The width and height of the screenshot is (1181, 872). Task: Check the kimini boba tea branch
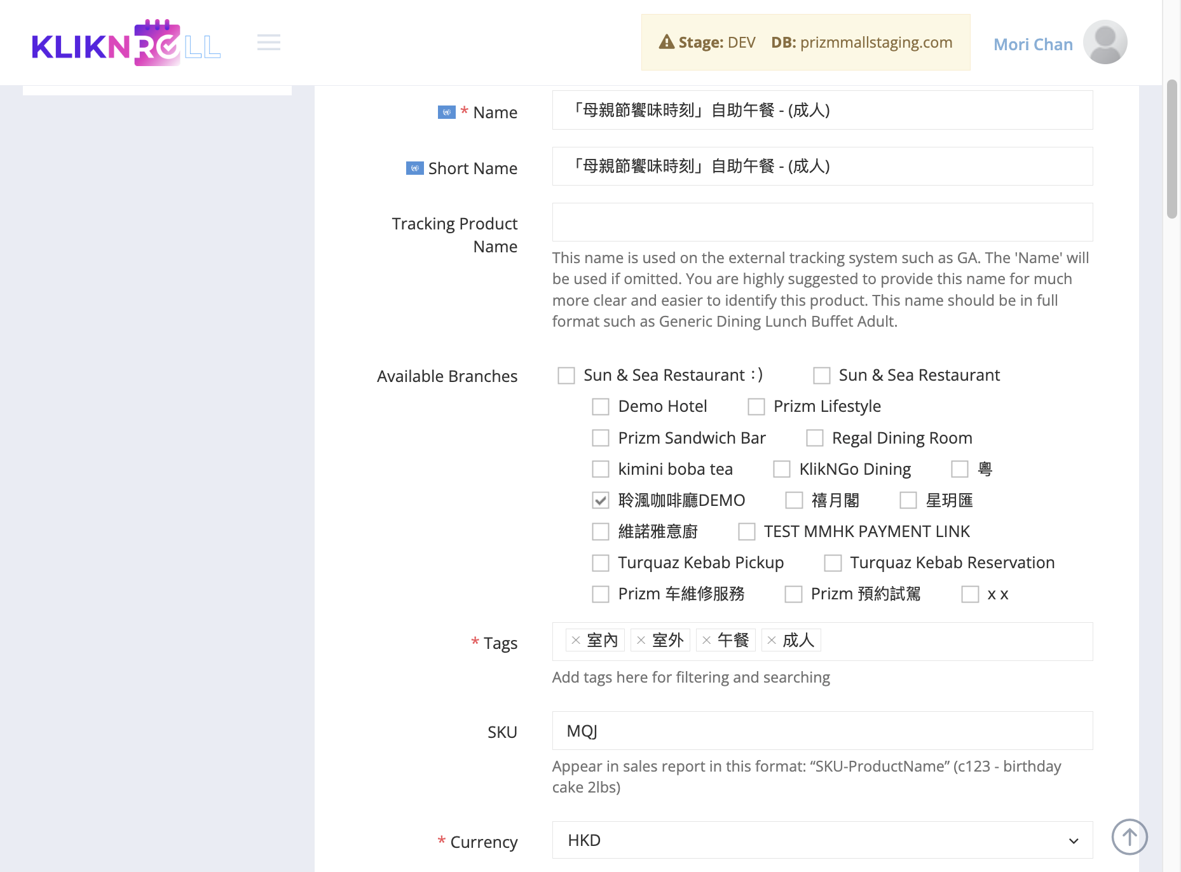tap(601, 469)
